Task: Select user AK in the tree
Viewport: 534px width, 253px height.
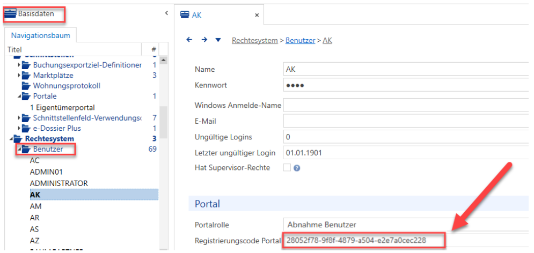Action: pyautogui.click(x=94, y=195)
